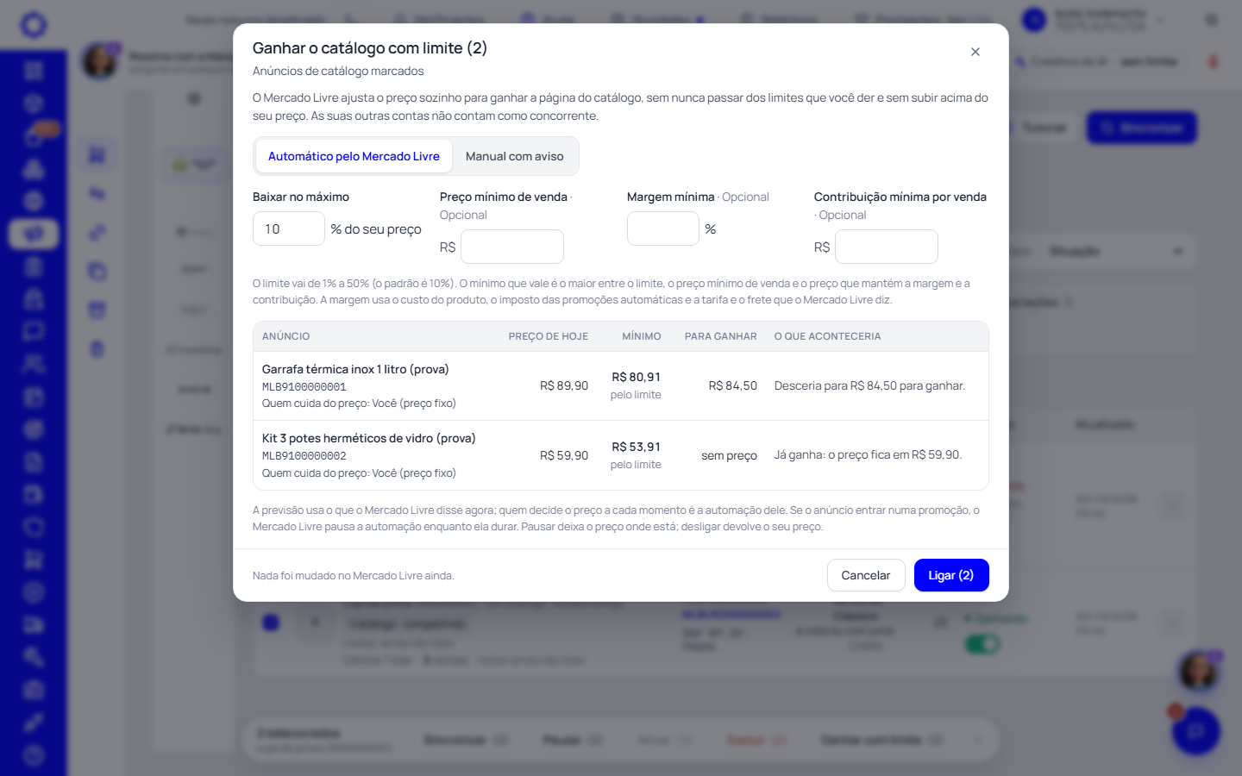
Task: Focus the Preço mínimo de venda field
Action: tap(512, 247)
